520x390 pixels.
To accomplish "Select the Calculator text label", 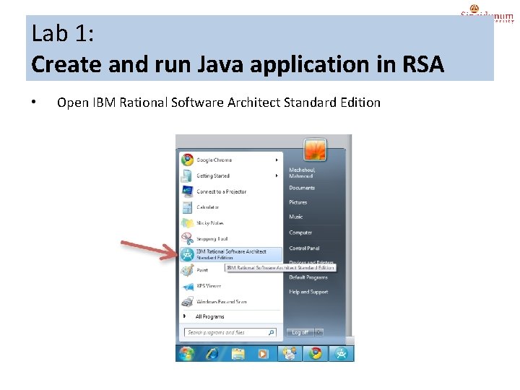I will pyautogui.click(x=207, y=207).
